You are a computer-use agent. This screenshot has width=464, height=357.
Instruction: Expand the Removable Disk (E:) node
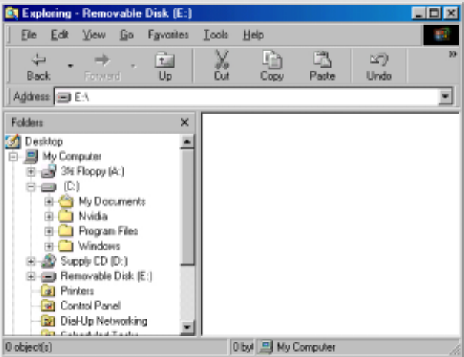[x=31, y=276]
